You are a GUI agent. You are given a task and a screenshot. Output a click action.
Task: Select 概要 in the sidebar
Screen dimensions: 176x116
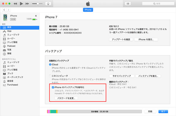coord(20,27)
